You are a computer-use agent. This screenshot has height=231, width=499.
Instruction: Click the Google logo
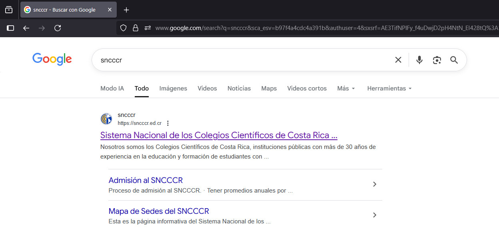(52, 59)
